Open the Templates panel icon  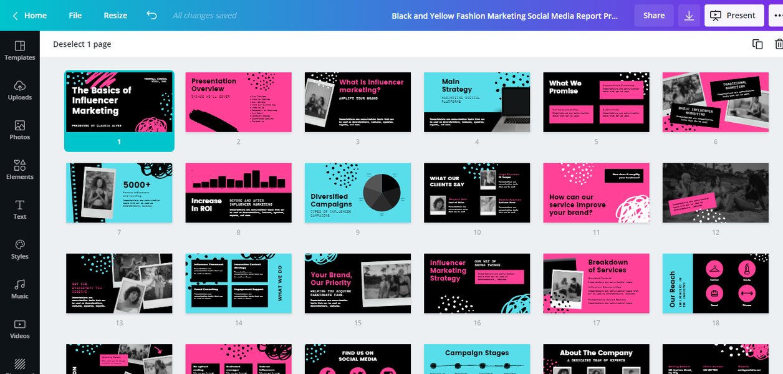tap(19, 46)
